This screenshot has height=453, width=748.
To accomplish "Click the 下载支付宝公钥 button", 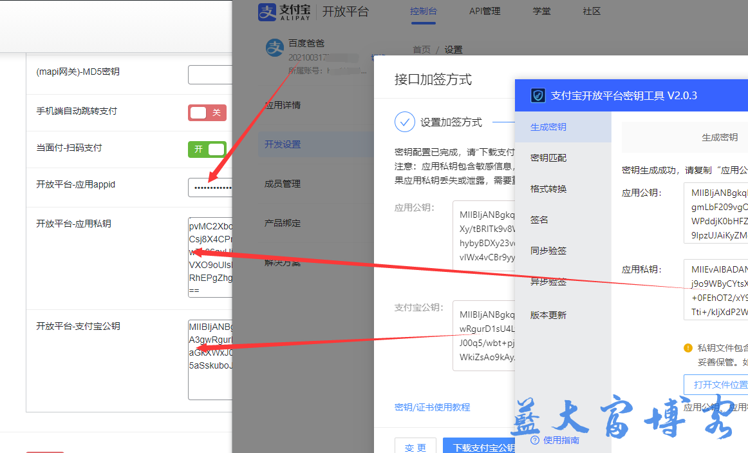I will coord(480,446).
